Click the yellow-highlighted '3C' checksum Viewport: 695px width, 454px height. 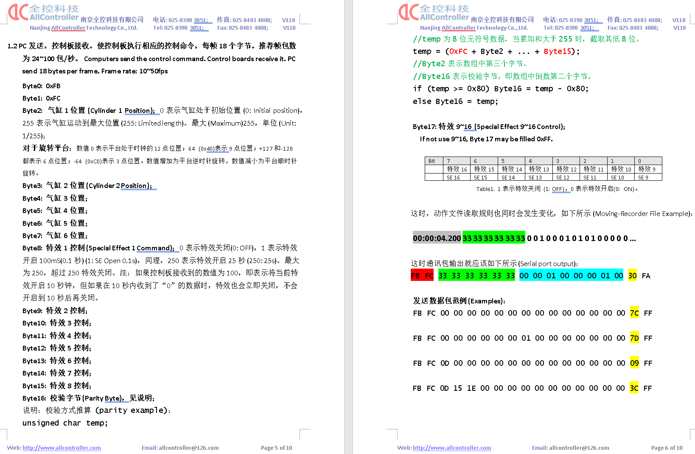tap(634, 388)
